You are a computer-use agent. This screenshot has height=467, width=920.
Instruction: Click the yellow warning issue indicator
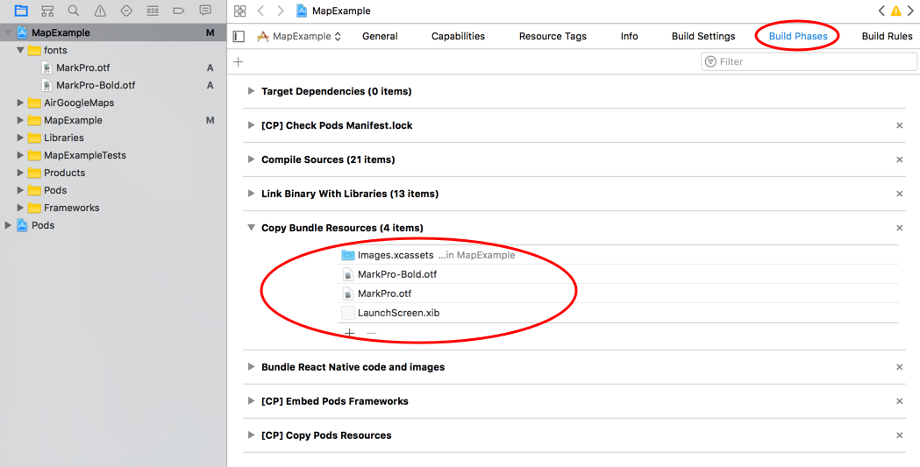coord(896,11)
